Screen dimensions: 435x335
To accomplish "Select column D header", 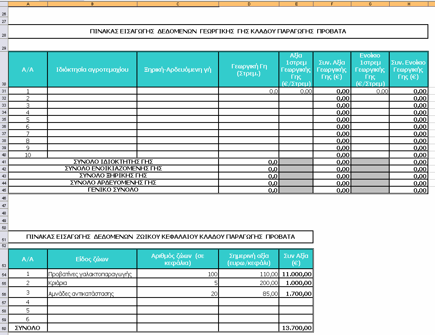I will 249,4.
